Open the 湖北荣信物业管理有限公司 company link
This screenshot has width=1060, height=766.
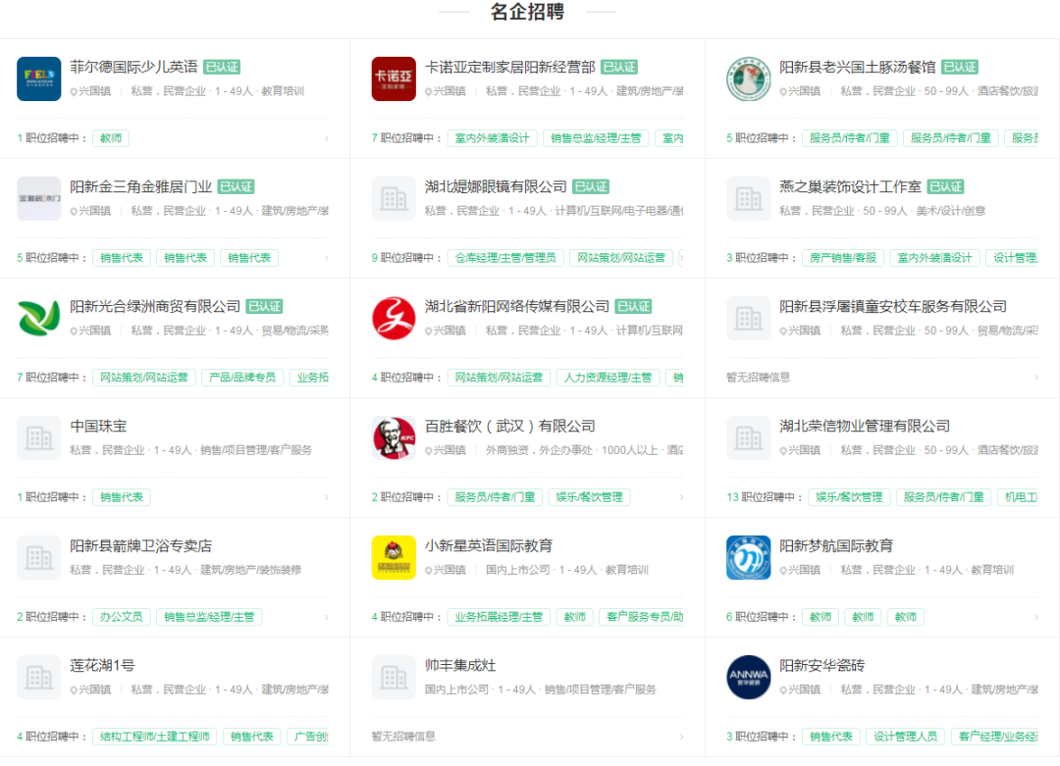click(865, 426)
